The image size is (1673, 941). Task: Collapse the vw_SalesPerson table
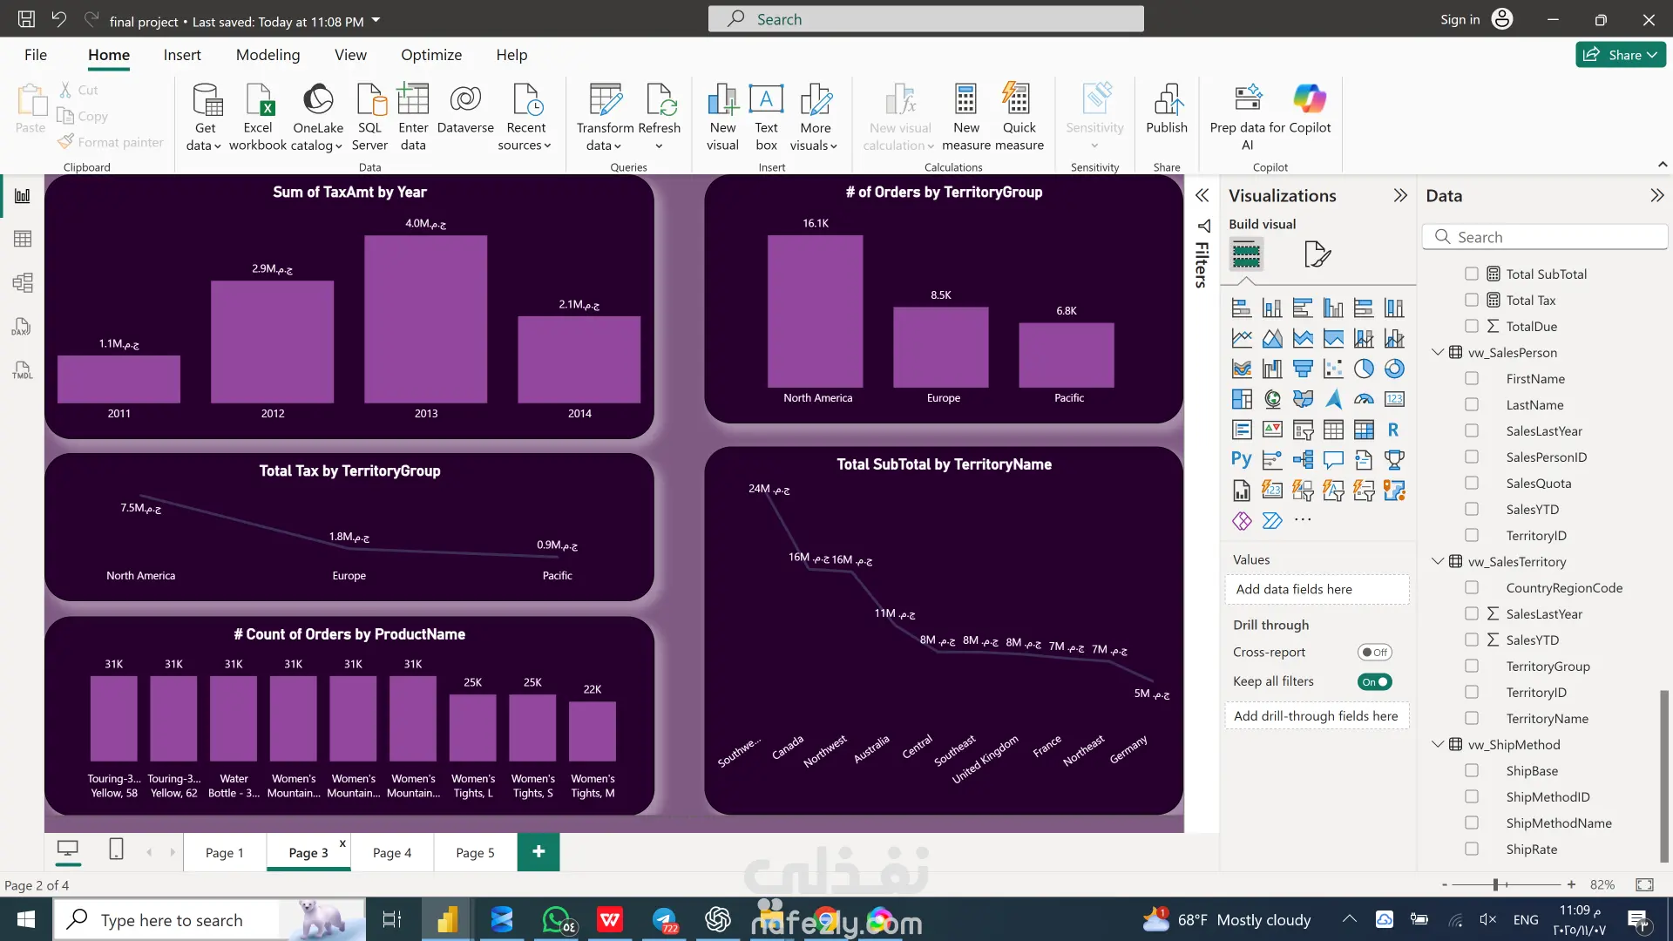[x=1438, y=353]
